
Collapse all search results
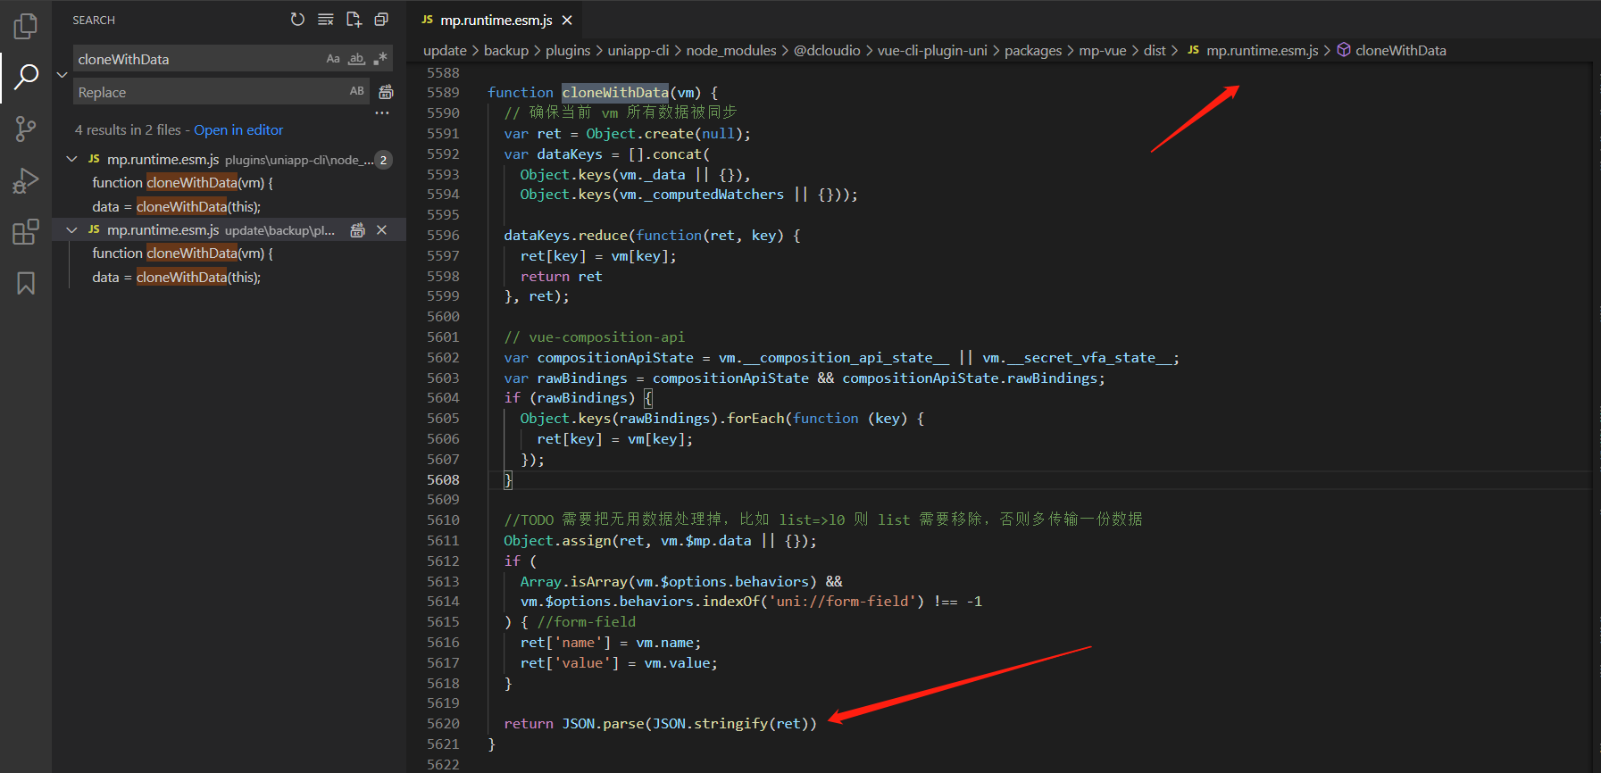(381, 20)
